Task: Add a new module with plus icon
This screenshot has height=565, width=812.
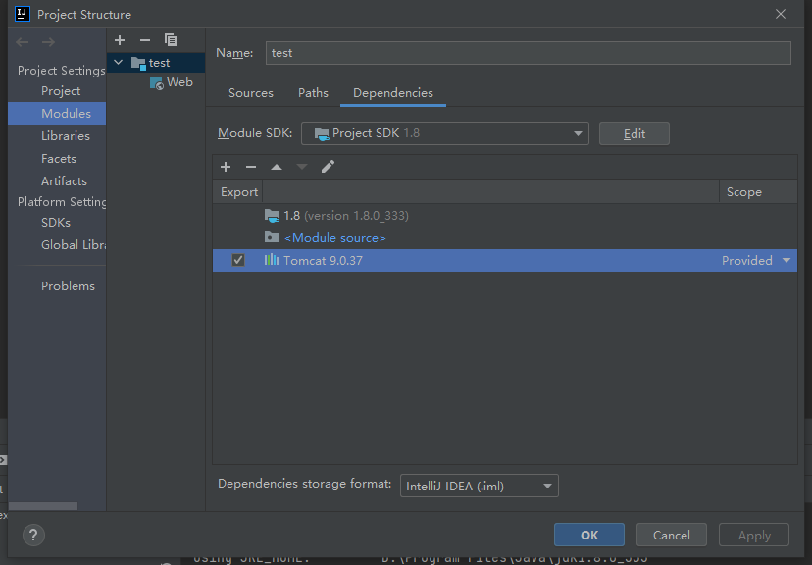Action: (120, 40)
